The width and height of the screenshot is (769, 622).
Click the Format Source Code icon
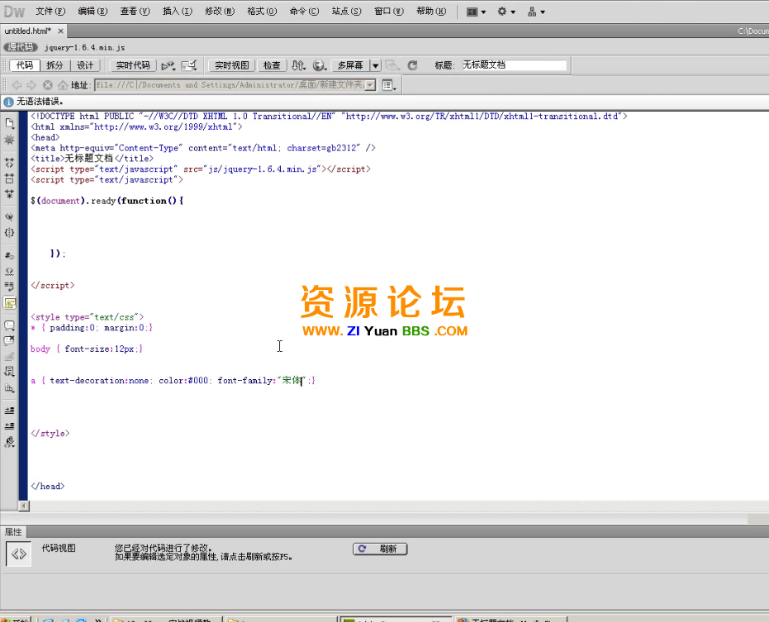(9, 442)
